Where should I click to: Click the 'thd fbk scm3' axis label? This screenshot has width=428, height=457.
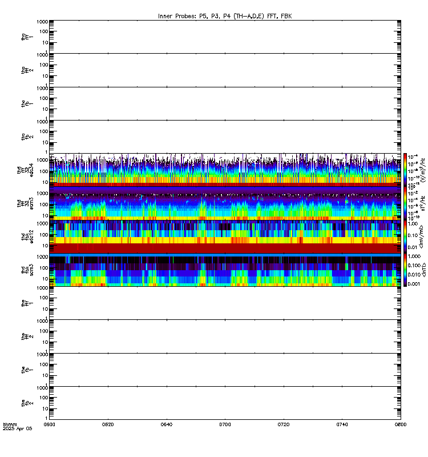27,270
